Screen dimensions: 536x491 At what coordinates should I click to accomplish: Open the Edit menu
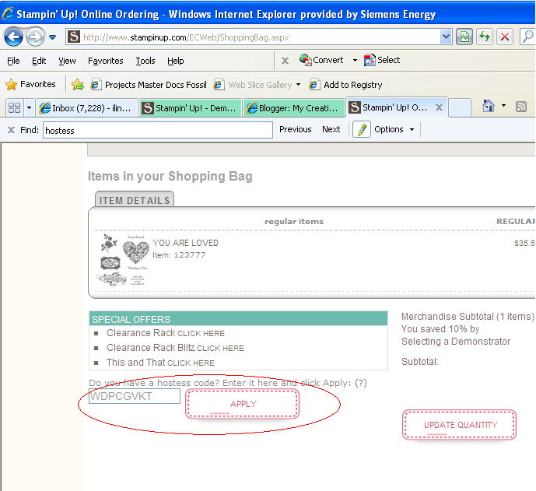click(39, 61)
